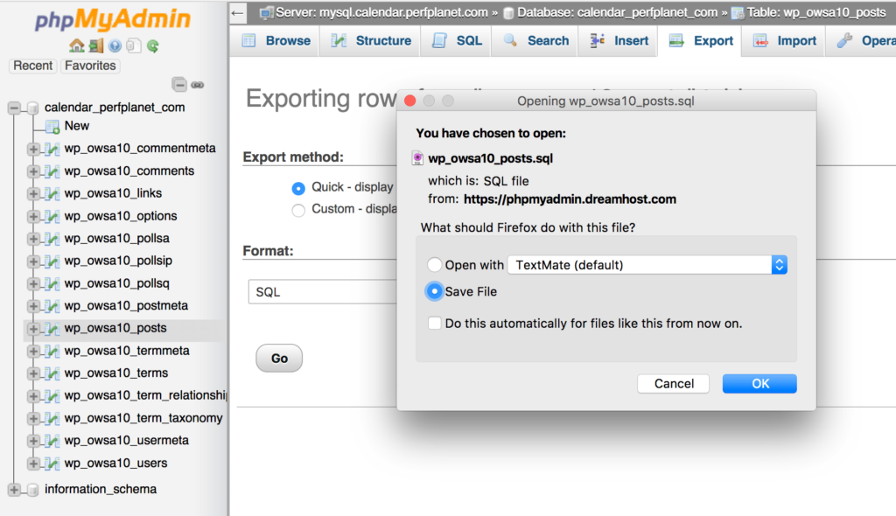Click Cancel in the download dialog

pyautogui.click(x=673, y=383)
